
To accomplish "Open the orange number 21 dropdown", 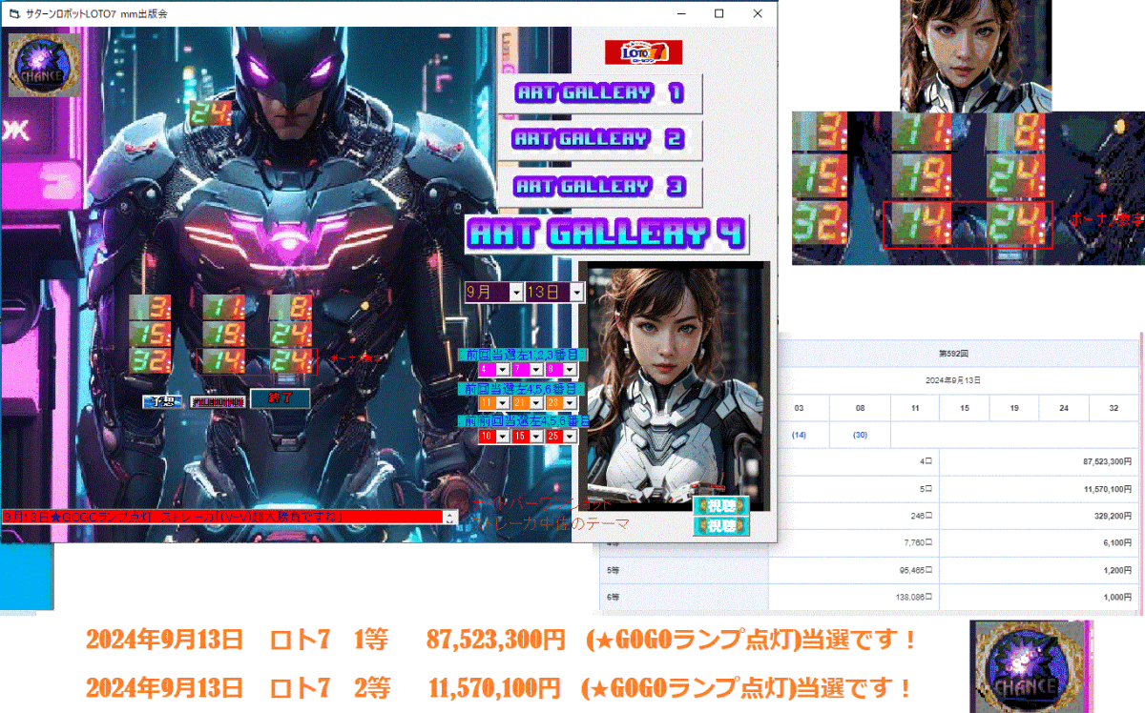I will coord(536,402).
